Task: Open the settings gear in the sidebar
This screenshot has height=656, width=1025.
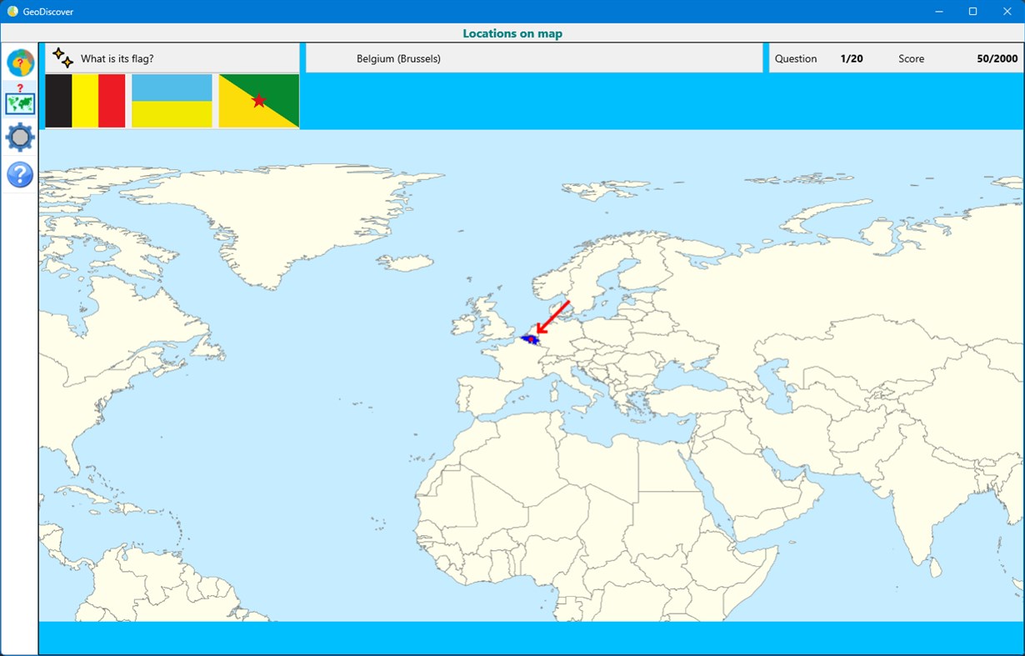Action: pos(19,138)
